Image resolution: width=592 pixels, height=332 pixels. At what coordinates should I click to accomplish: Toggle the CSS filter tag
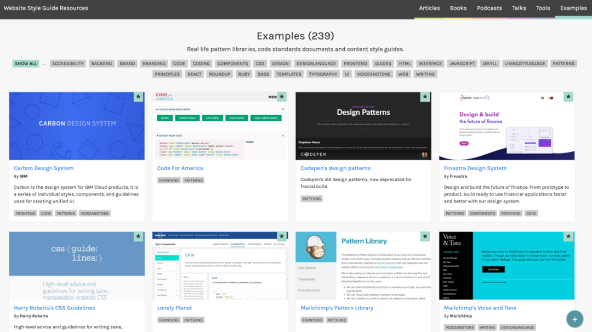(260, 64)
